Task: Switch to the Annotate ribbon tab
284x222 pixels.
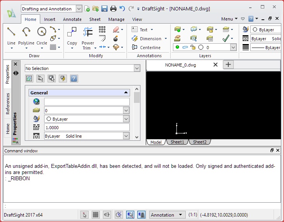Action: point(72,19)
